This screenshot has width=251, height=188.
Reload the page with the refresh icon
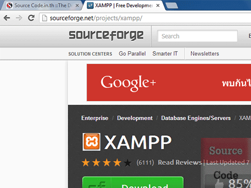click(x=31, y=18)
